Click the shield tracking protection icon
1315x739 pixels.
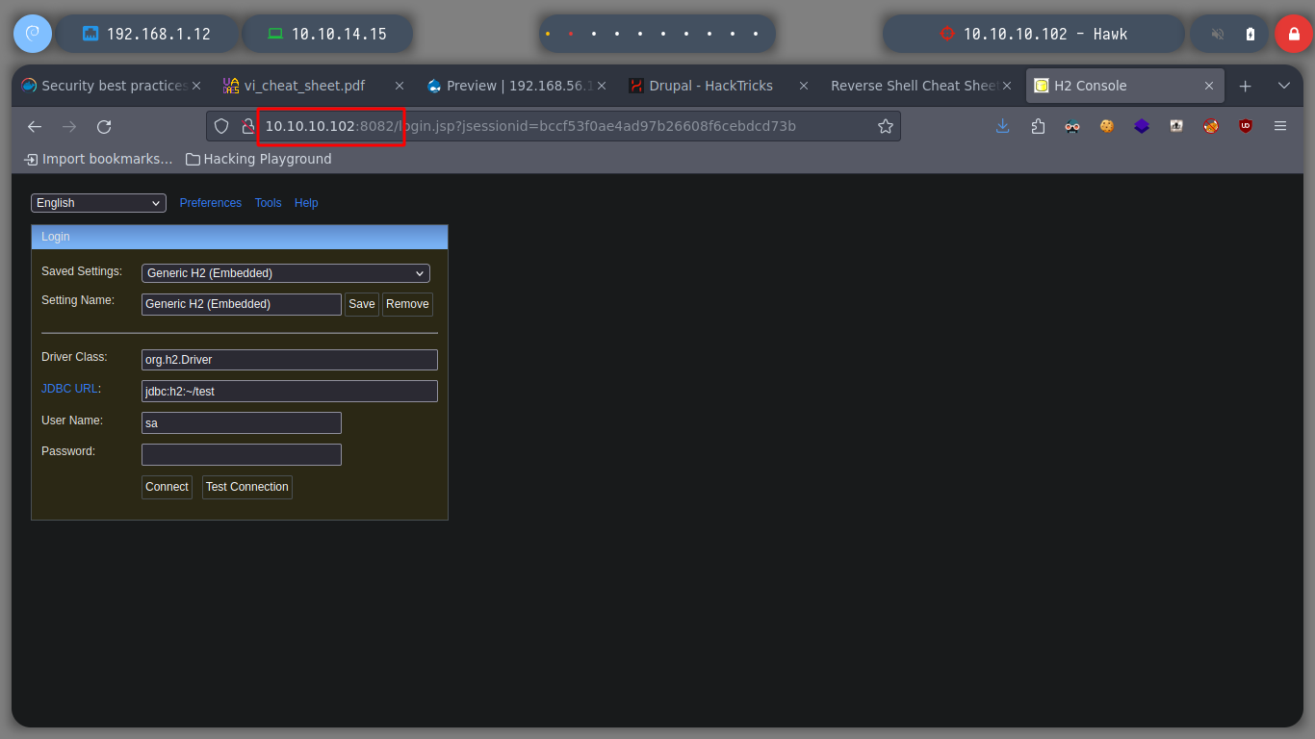click(221, 126)
